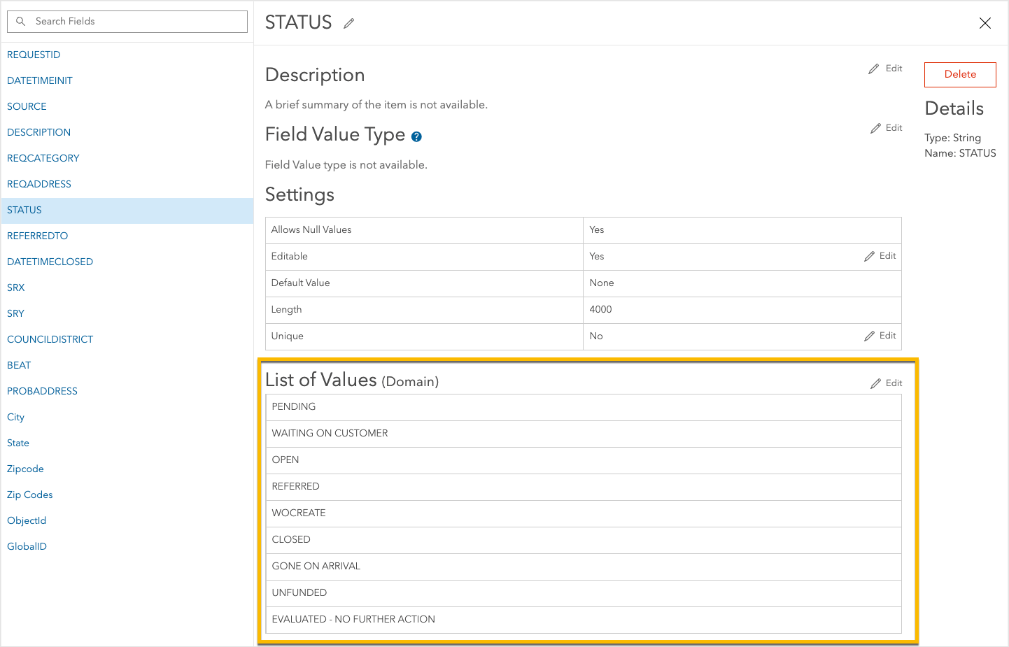1009x647 pixels.
Task: Close the STATUS field detail panel
Action: click(985, 23)
